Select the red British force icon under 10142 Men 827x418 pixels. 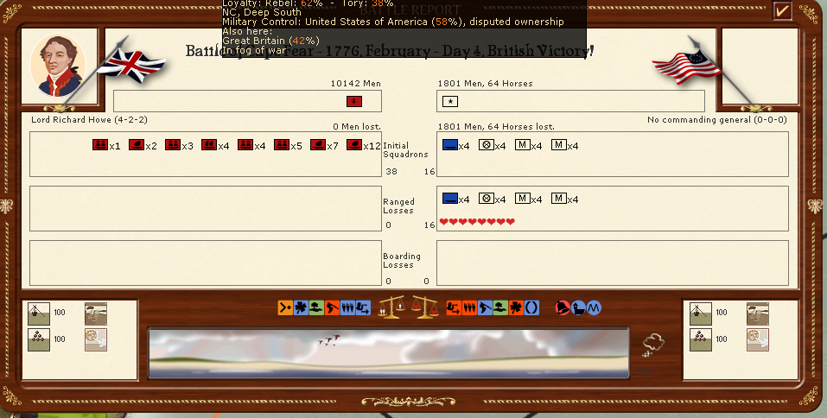pos(353,102)
